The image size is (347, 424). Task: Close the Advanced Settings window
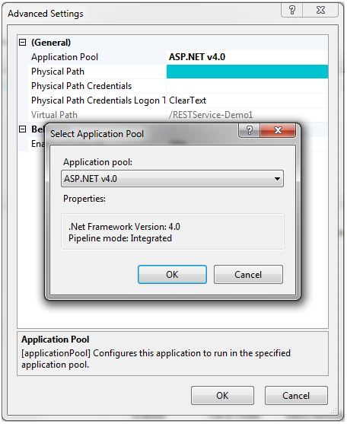coord(320,10)
